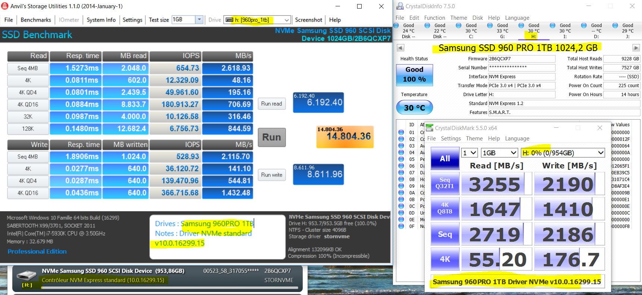Screen dimensions: 642x295
Task: Open Anvil's Help menu
Action: [335, 20]
